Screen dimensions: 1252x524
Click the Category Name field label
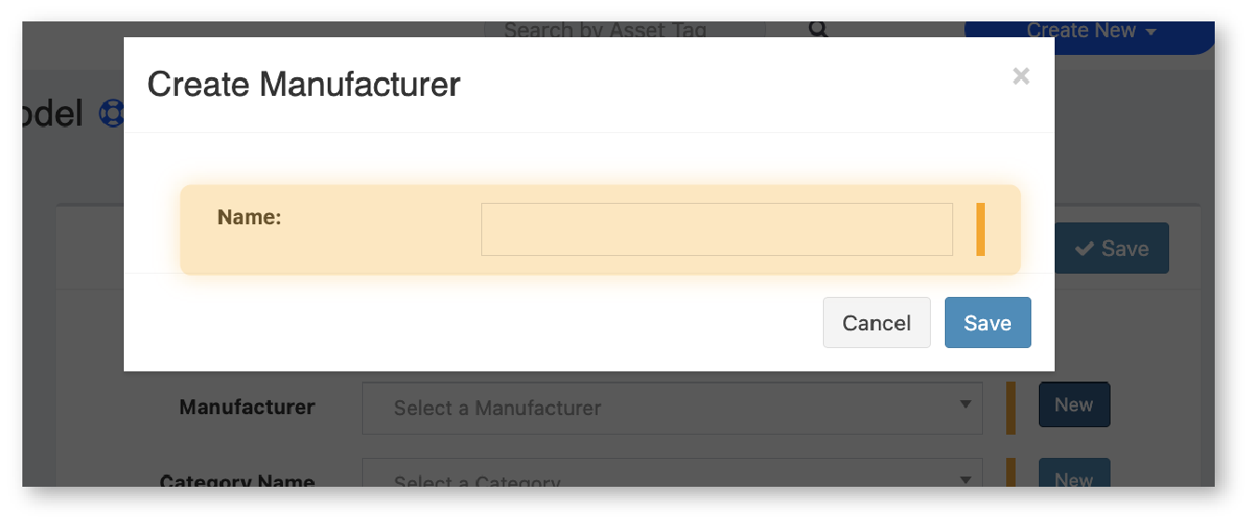[x=237, y=481]
